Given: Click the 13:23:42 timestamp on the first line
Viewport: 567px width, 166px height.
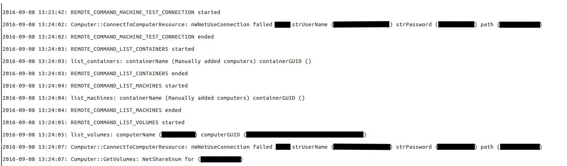Looking at the screenshot, I should [52, 12].
